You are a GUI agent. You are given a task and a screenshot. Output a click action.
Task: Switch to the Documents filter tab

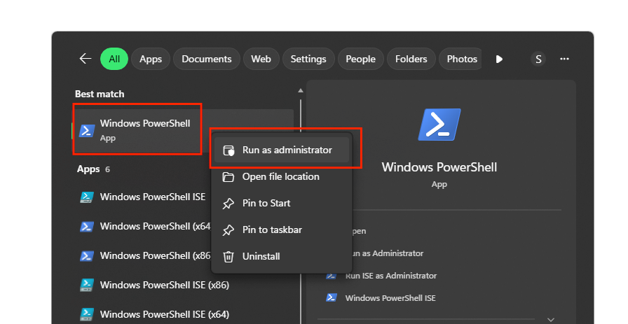[207, 59]
